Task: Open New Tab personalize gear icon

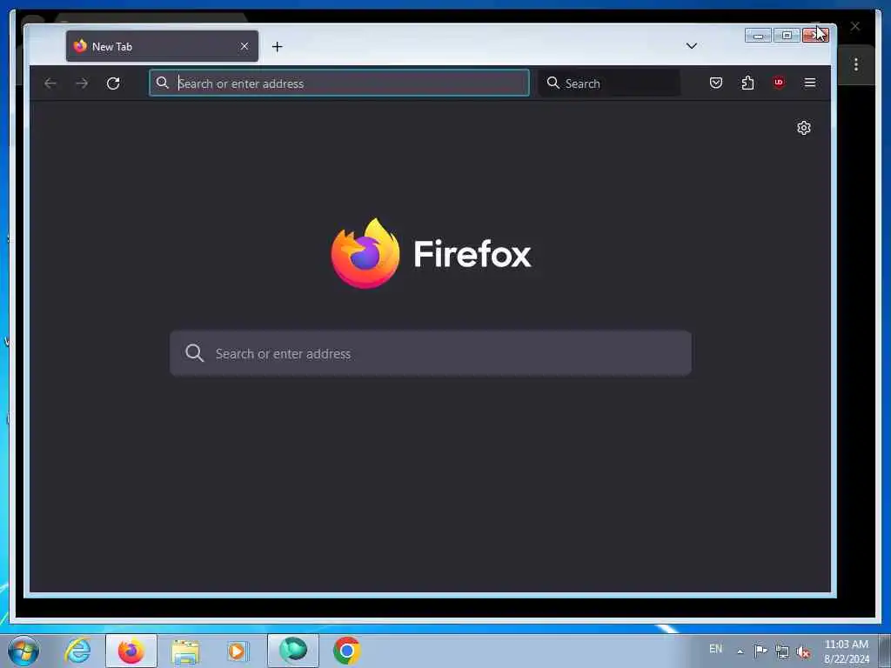Action: (x=803, y=128)
